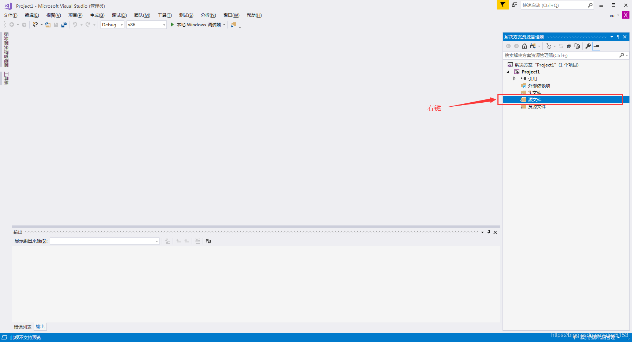Open Properties via the wrench icon
The width and height of the screenshot is (632, 342).
(588, 46)
